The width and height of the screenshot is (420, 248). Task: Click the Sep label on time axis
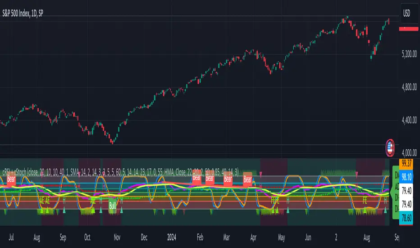tap(63, 238)
